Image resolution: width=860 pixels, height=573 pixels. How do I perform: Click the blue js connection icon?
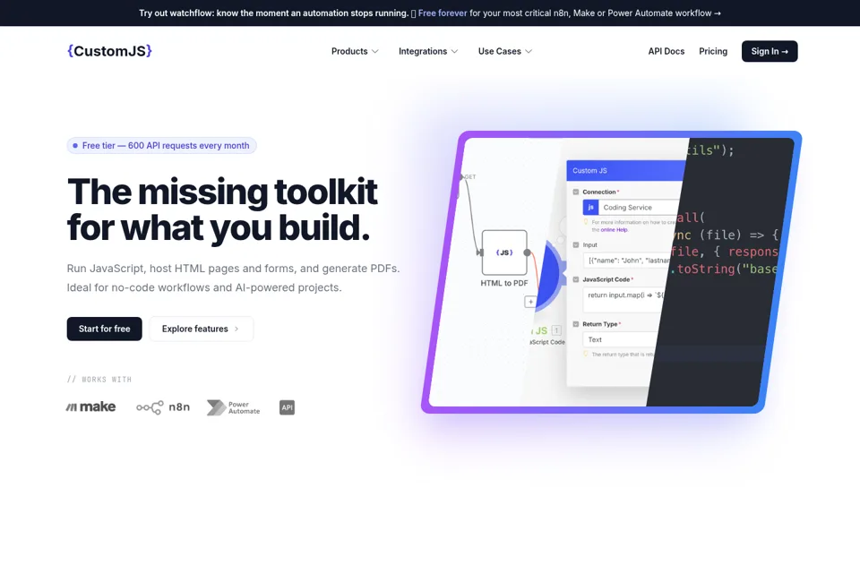point(590,208)
